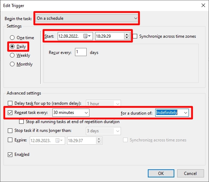Click the Recur every days input field
The height and width of the screenshot is (182, 209).
pyautogui.click(x=81, y=52)
